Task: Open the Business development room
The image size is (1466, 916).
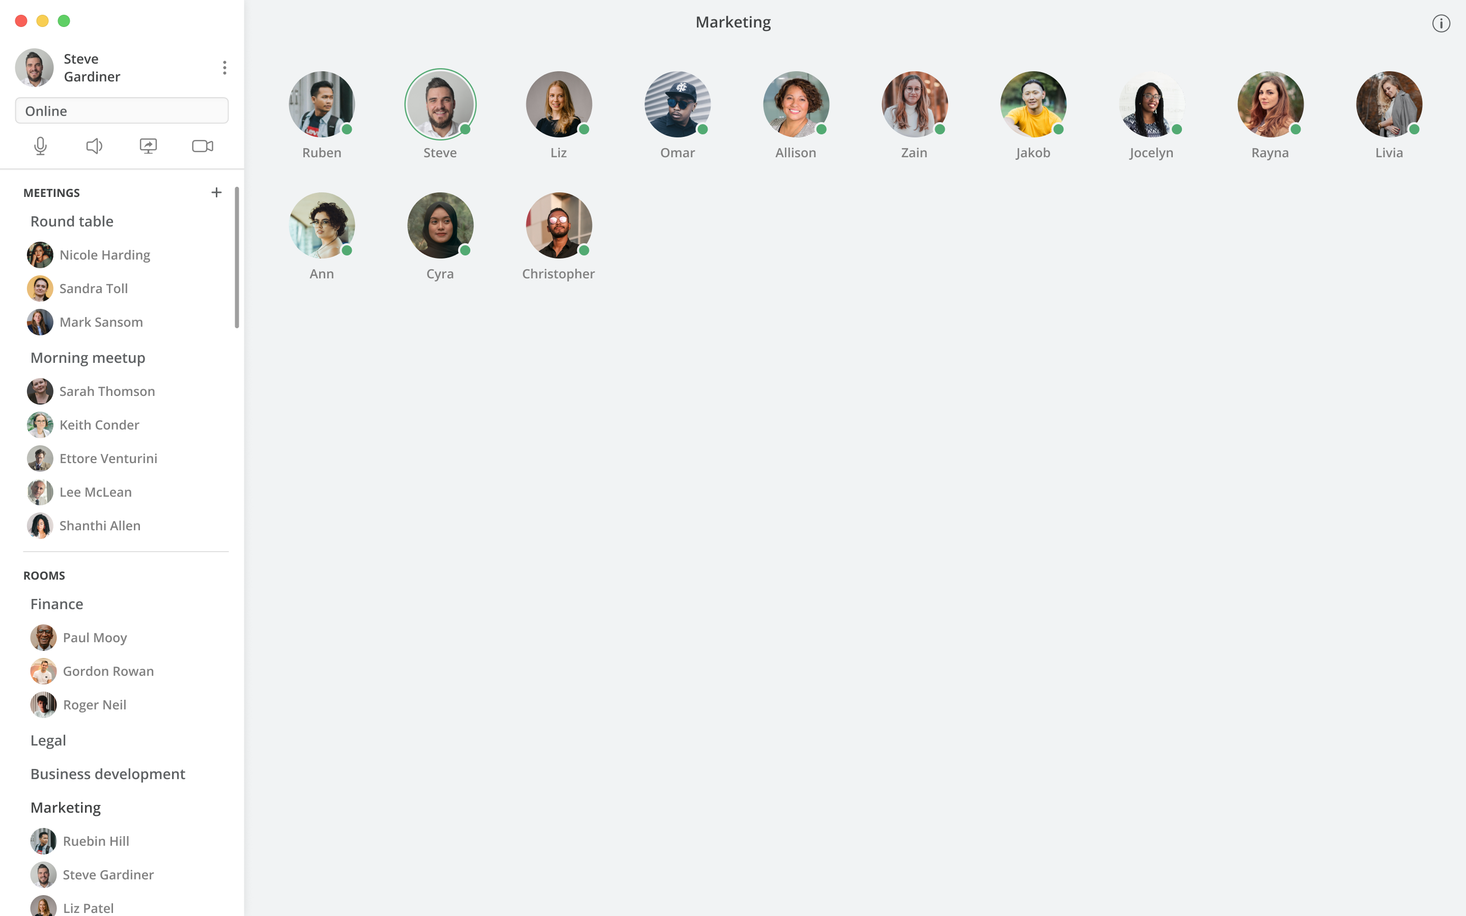Action: pyautogui.click(x=108, y=774)
